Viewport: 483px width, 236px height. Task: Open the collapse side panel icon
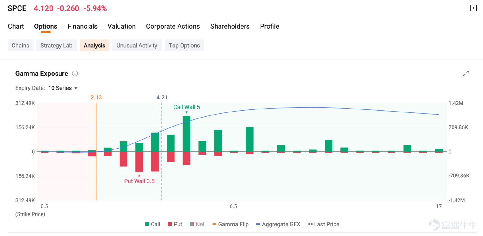click(473, 8)
